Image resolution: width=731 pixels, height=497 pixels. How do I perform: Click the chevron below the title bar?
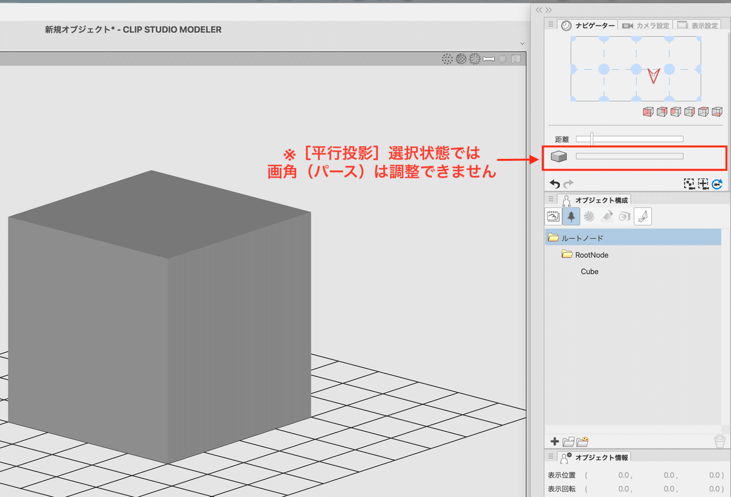[x=522, y=43]
